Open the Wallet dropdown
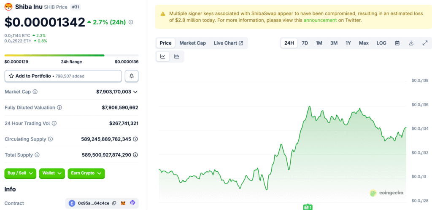Viewport: 432px width, 210px height. (52, 173)
